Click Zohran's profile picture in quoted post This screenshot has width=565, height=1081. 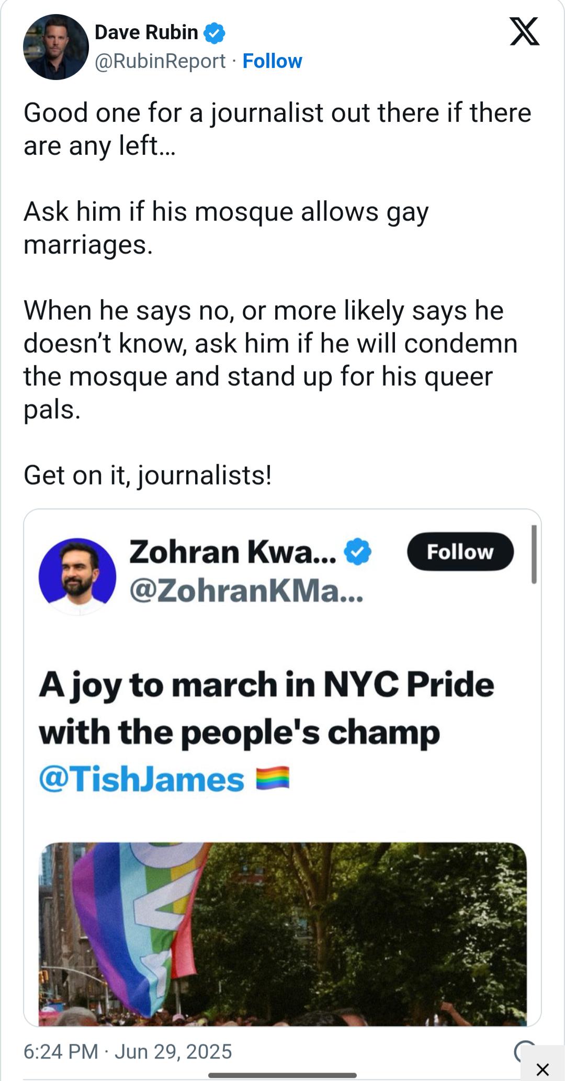(x=77, y=576)
